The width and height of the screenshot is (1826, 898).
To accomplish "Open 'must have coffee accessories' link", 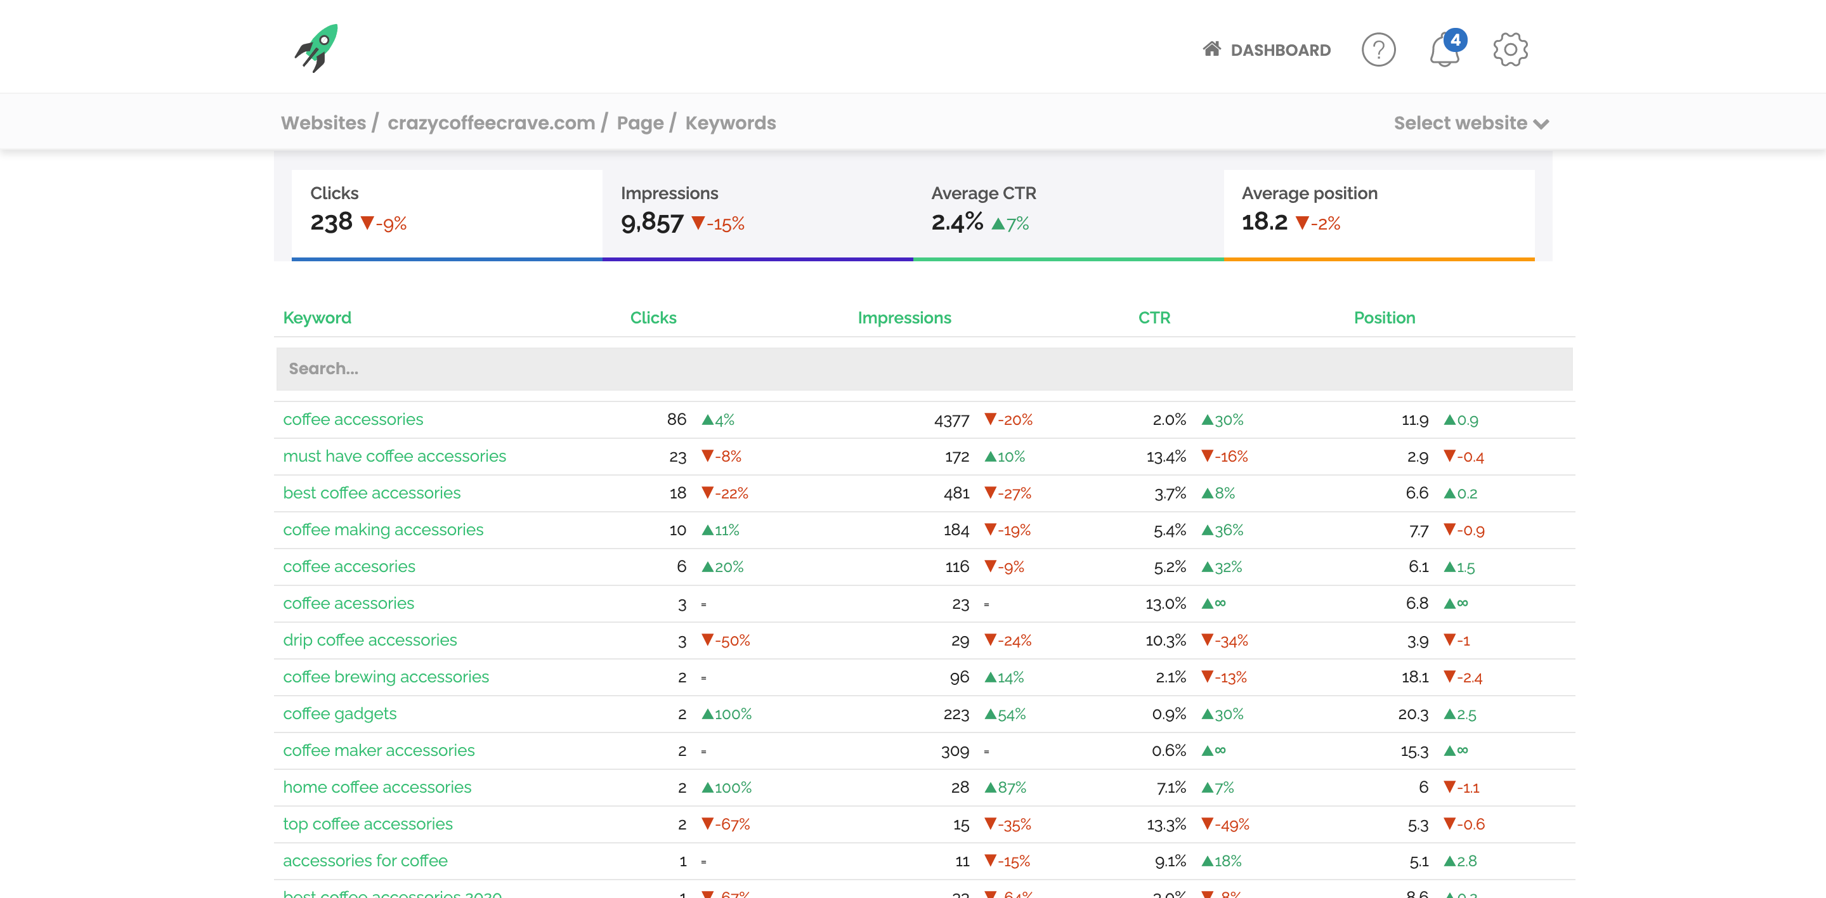I will pyautogui.click(x=394, y=457).
